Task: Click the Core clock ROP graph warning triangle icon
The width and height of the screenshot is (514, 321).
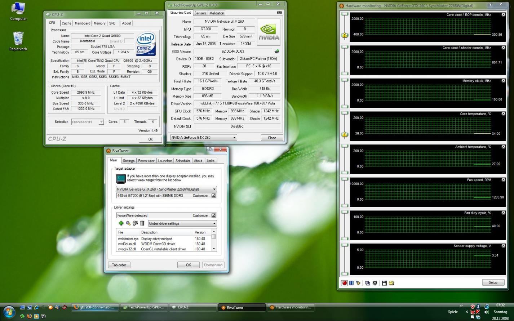Action: (345, 35)
